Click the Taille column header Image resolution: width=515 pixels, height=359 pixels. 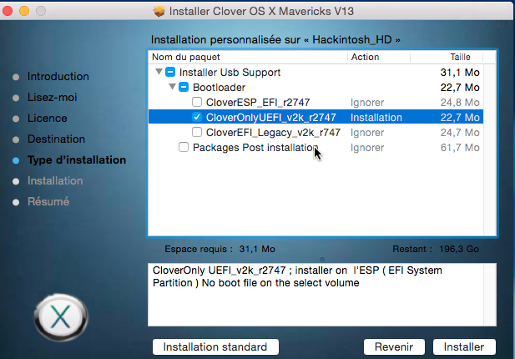447,57
